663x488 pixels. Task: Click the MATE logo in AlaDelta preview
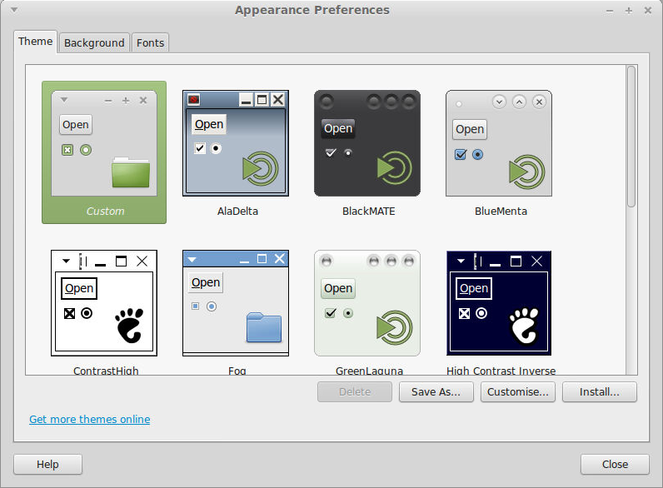(x=261, y=168)
